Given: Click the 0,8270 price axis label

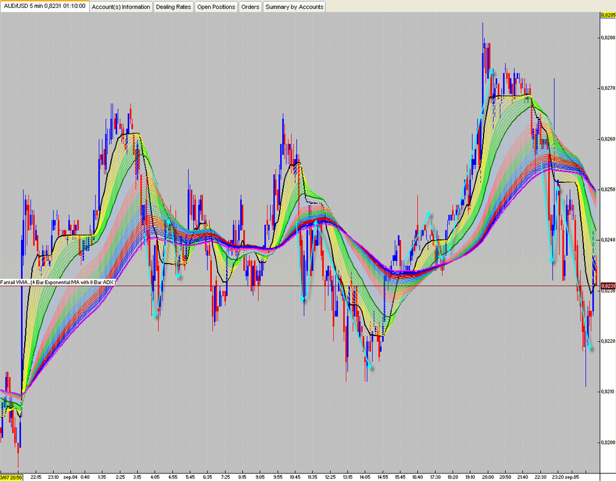Looking at the screenshot, I should pyautogui.click(x=607, y=88).
